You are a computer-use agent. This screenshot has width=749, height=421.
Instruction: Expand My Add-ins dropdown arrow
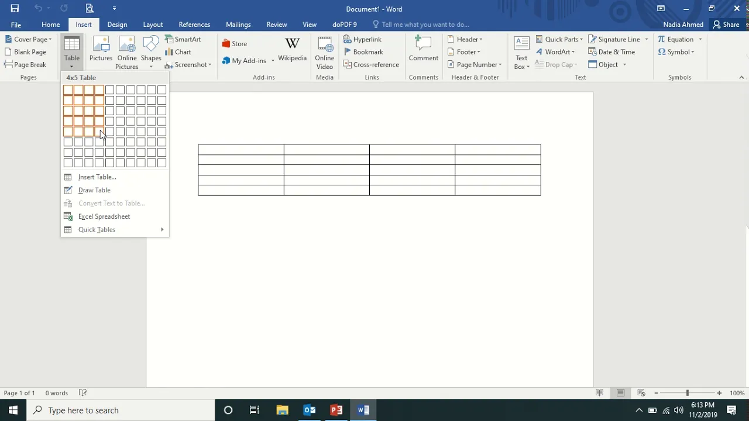point(273,61)
